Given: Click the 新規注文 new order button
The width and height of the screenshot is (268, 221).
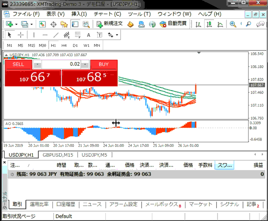Looking at the screenshot, I should [x=109, y=24].
